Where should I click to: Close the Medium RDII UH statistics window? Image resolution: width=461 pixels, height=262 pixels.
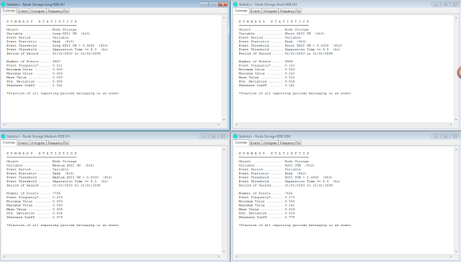tap(223, 136)
